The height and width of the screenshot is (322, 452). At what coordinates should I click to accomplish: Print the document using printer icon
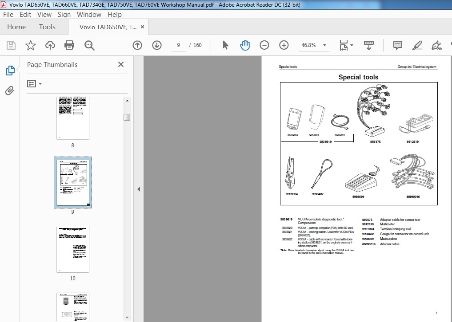point(69,45)
